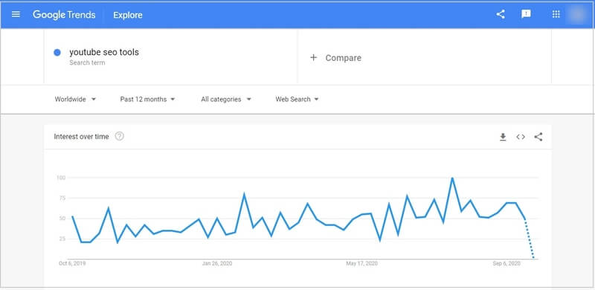Image resolution: width=595 pixels, height=290 pixels.
Task: Click the highest peak on the chart
Action: (452, 178)
